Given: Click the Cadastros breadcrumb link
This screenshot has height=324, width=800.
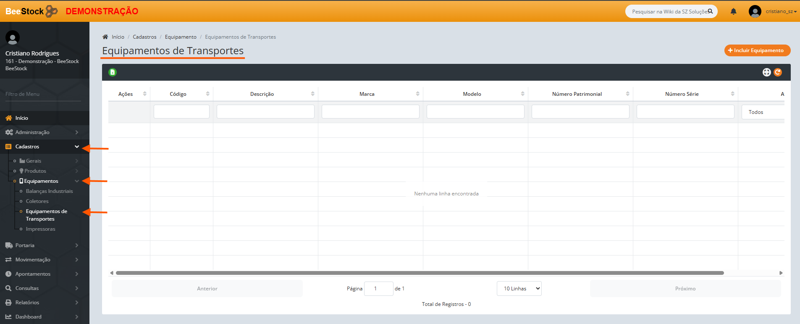Looking at the screenshot, I should coord(144,37).
